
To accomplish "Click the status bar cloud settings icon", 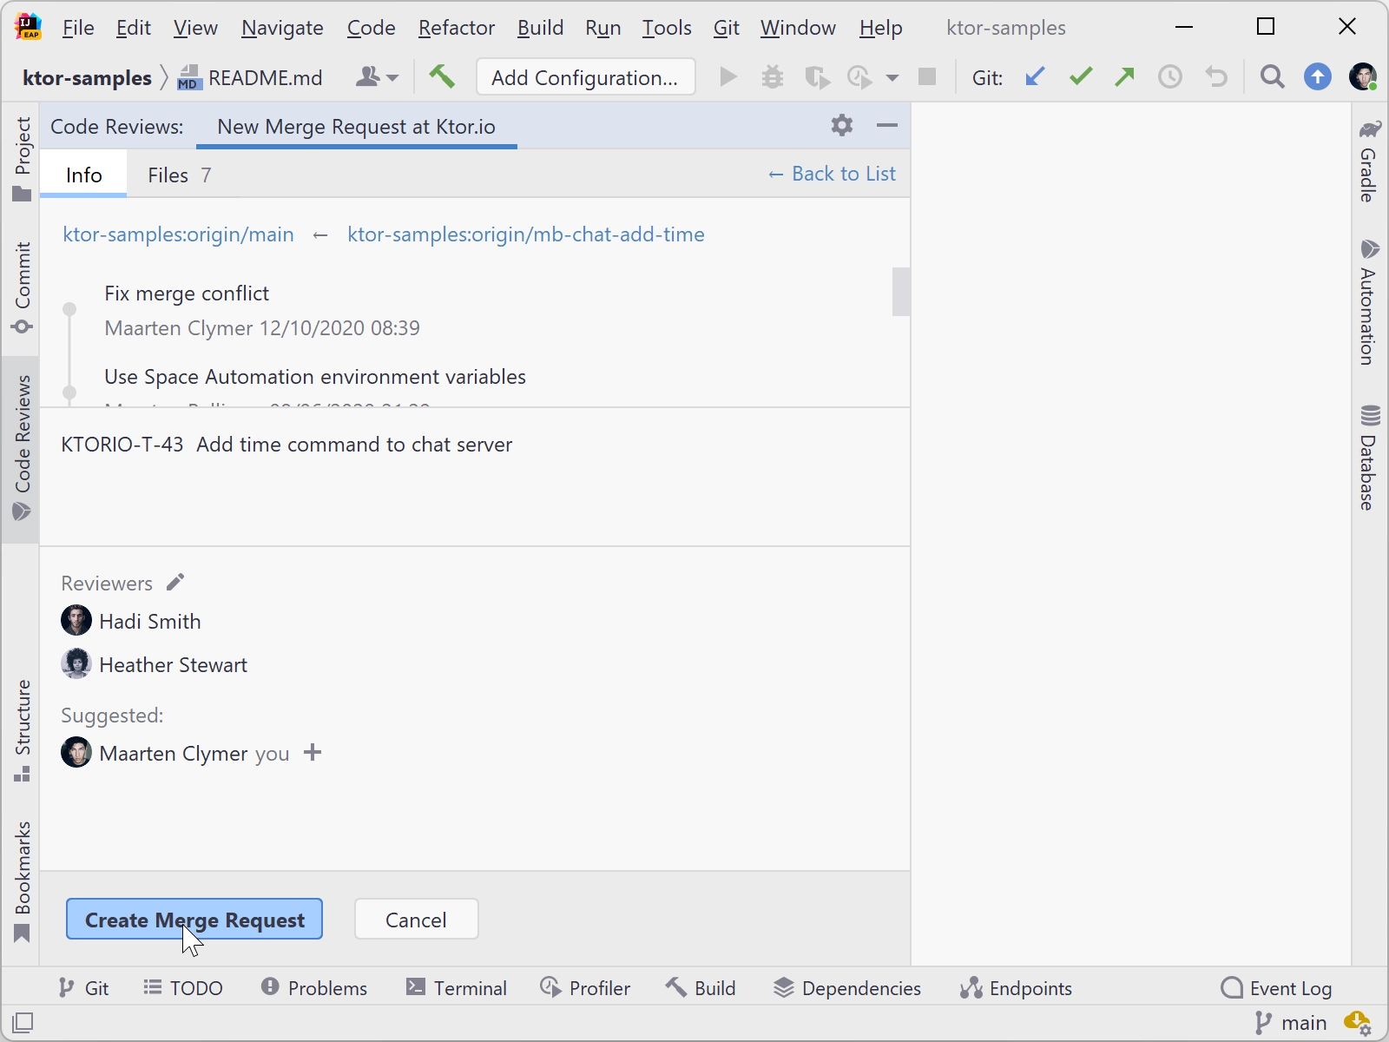I will coord(1357,1023).
